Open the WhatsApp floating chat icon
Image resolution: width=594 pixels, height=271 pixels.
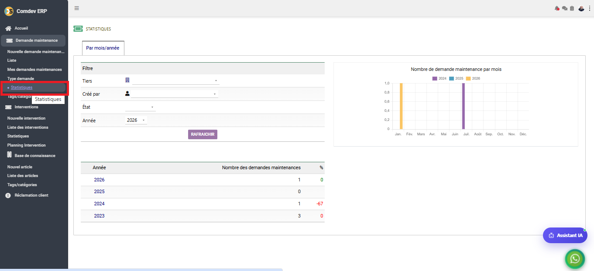pos(575,259)
